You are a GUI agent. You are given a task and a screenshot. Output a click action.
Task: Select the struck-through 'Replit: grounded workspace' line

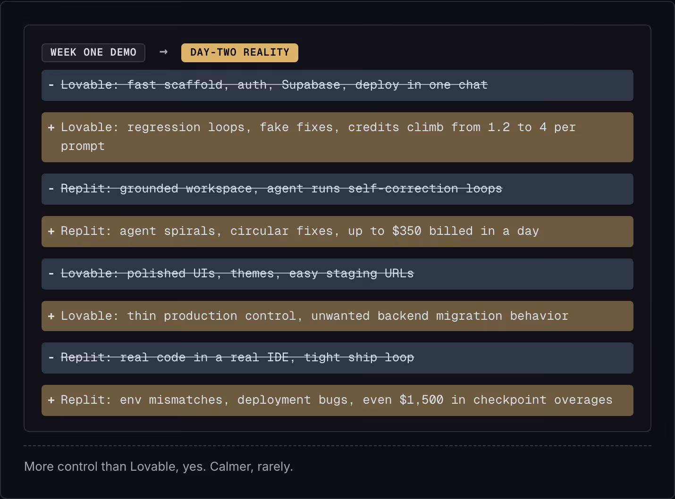coord(337,189)
